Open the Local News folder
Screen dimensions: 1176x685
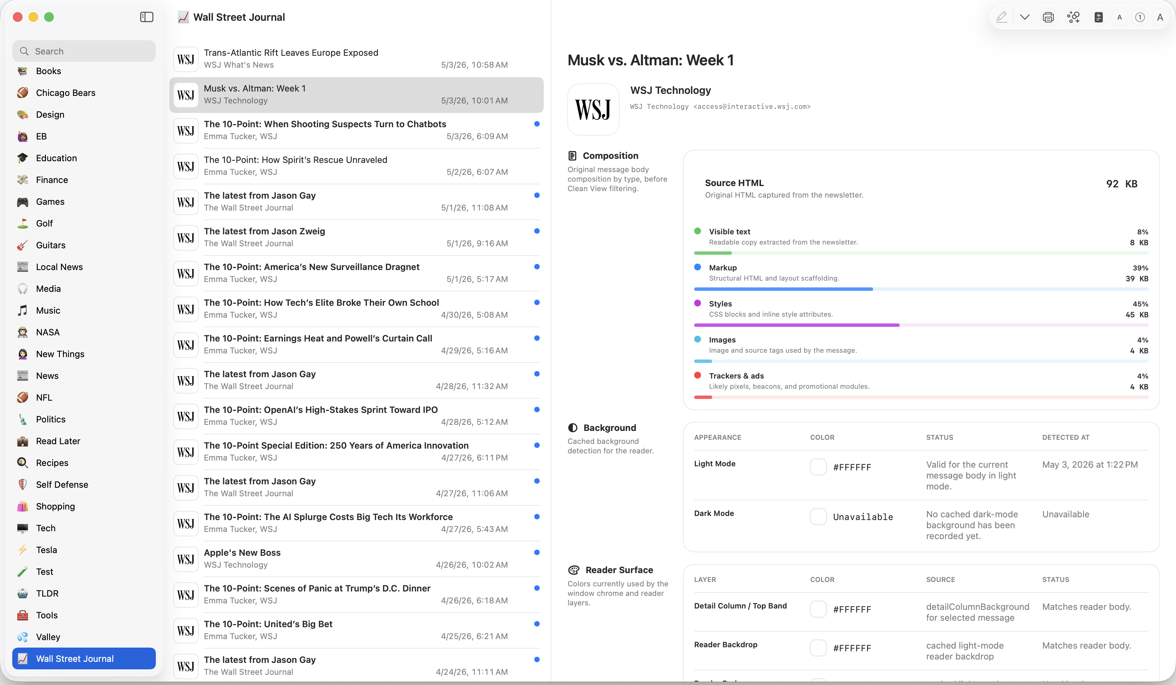click(84, 267)
